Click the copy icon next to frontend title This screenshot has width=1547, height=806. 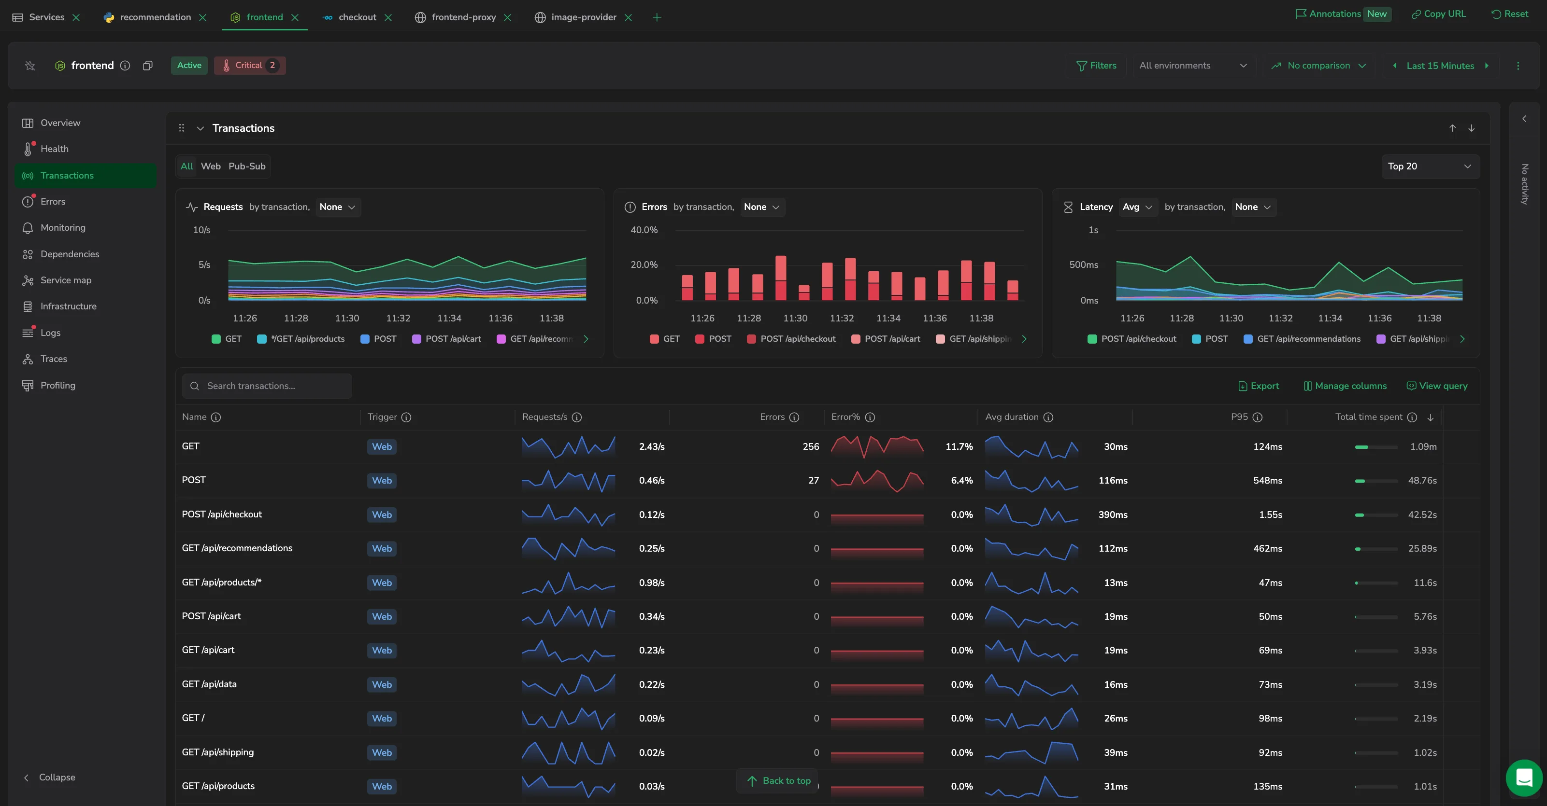click(x=148, y=65)
